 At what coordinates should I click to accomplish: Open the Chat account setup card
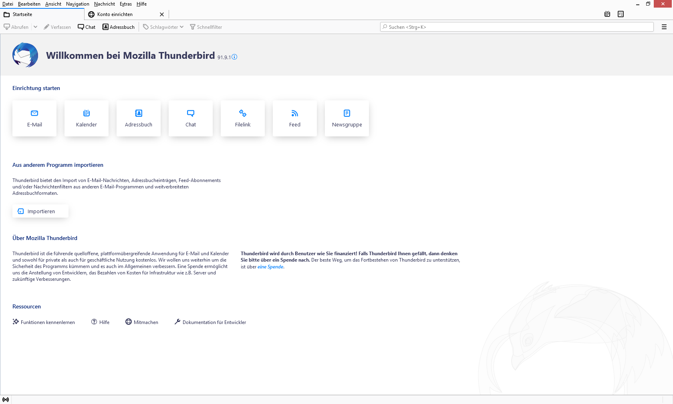[x=191, y=118]
